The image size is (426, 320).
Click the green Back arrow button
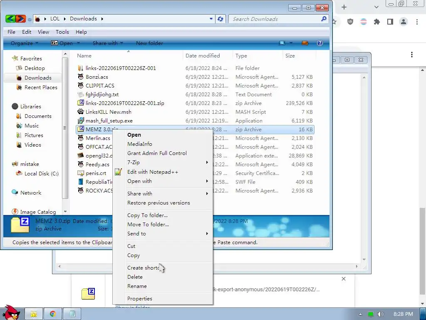pyautogui.click(x=10, y=19)
